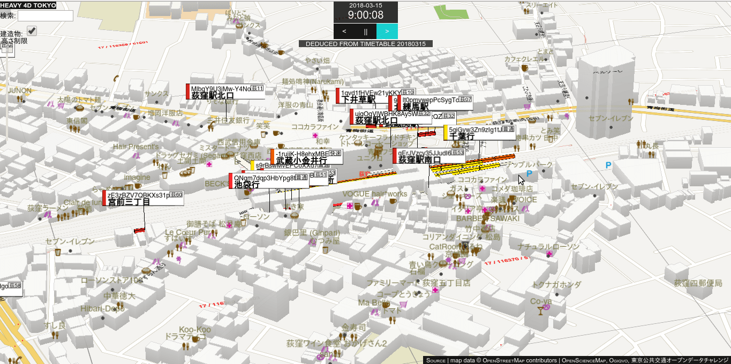Select the 武蔵小金井行 rapid train label
731x364 pixels.
click(307, 157)
